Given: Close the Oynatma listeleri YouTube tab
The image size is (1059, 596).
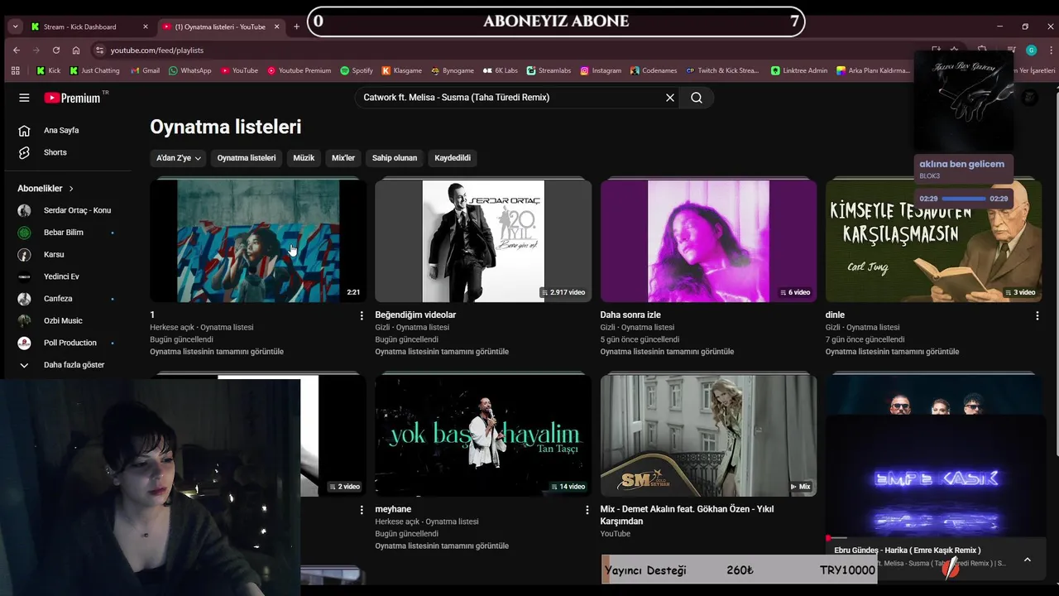Looking at the screenshot, I should [x=277, y=26].
